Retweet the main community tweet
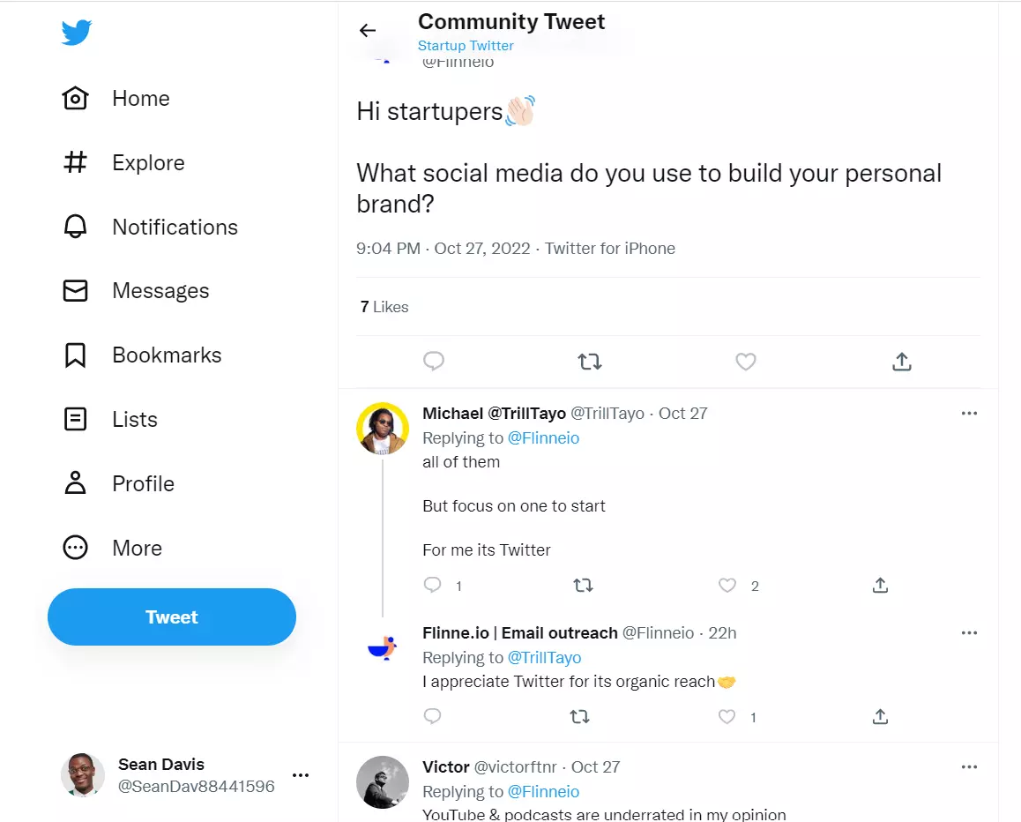Screen dimensions: 1021x822 click(x=589, y=362)
